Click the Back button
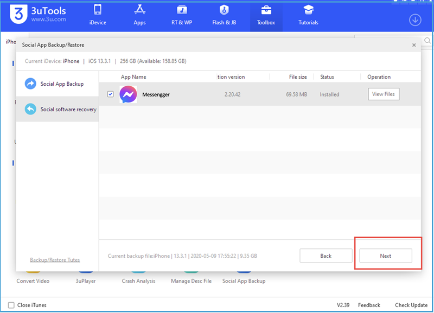The width and height of the screenshot is (434, 313). (x=326, y=255)
